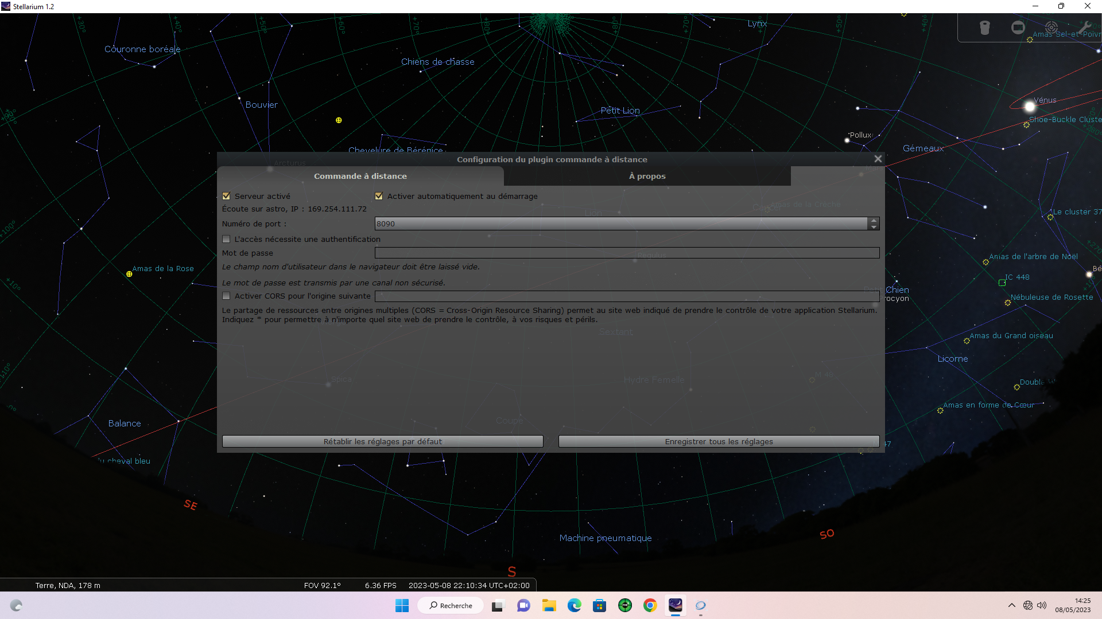This screenshot has height=619, width=1102.
Task: Decrease port number with down arrow
Action: [x=874, y=227]
